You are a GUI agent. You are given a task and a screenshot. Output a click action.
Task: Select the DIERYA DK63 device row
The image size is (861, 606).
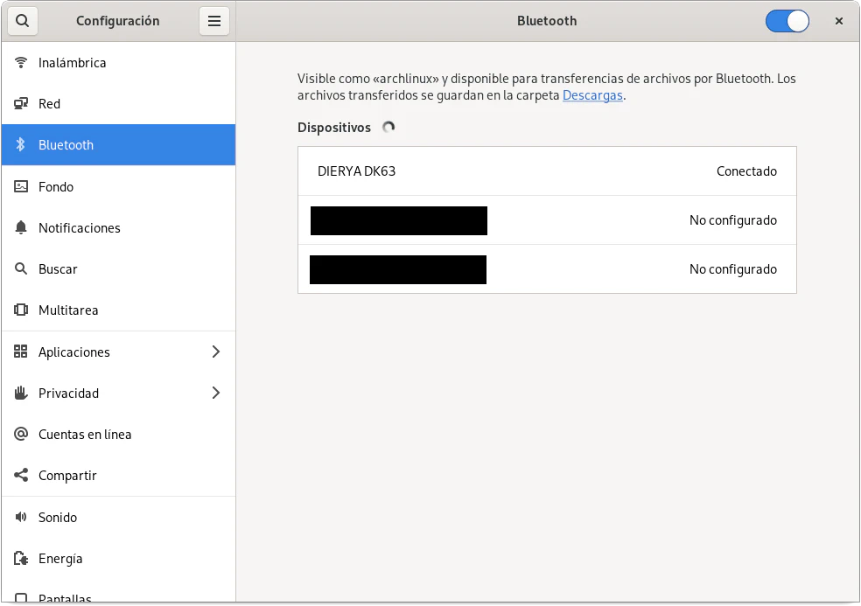tap(547, 171)
